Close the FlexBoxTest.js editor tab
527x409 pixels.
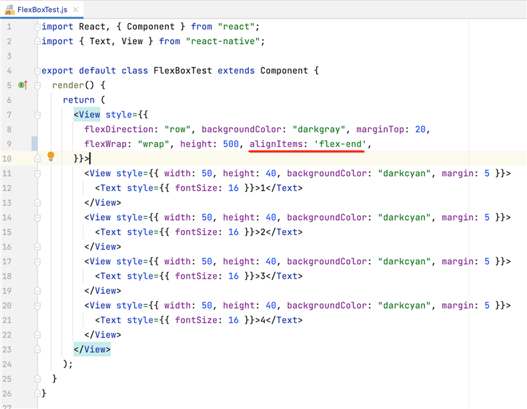[76, 10]
